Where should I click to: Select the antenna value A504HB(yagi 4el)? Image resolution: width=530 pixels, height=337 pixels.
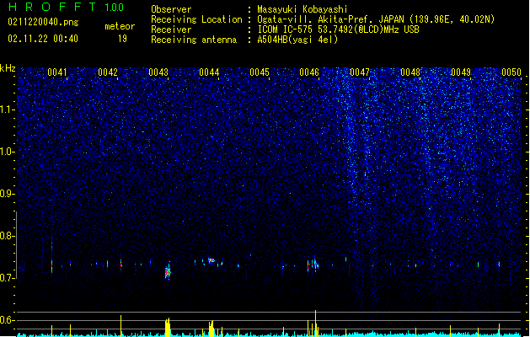(297, 40)
